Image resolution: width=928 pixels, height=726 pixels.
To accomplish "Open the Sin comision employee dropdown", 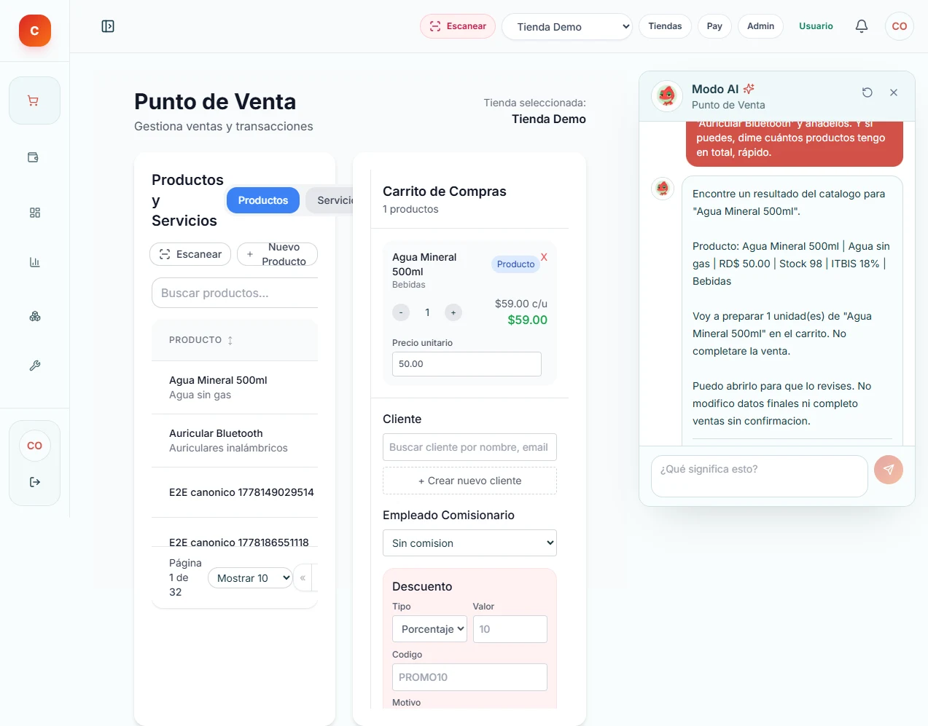I will [469, 543].
